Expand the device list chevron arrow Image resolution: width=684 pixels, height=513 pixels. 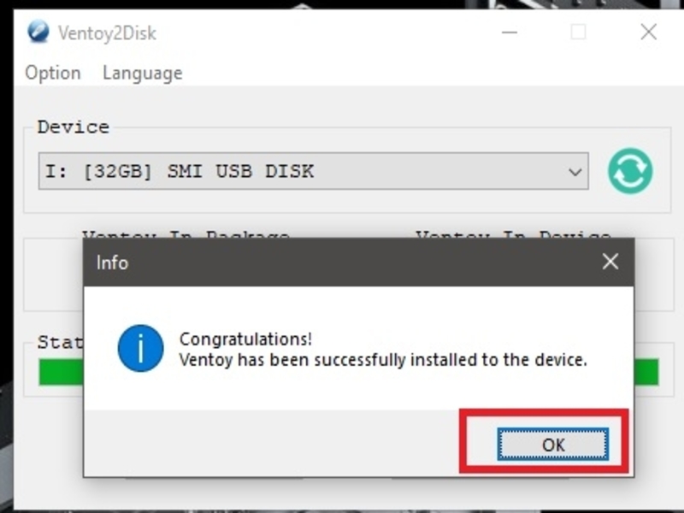click(x=575, y=172)
